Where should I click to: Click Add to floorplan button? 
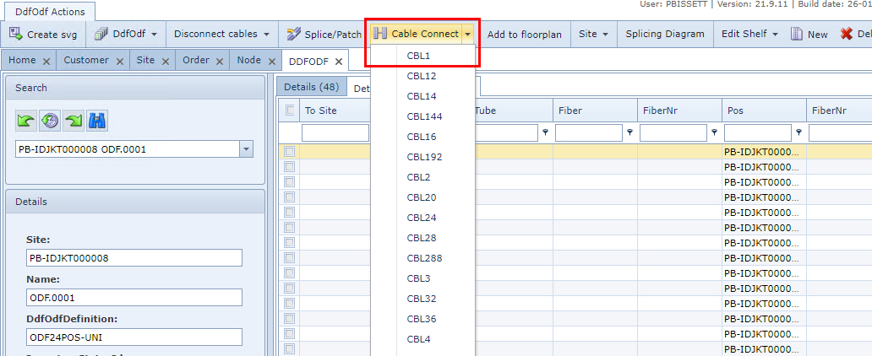pos(525,35)
